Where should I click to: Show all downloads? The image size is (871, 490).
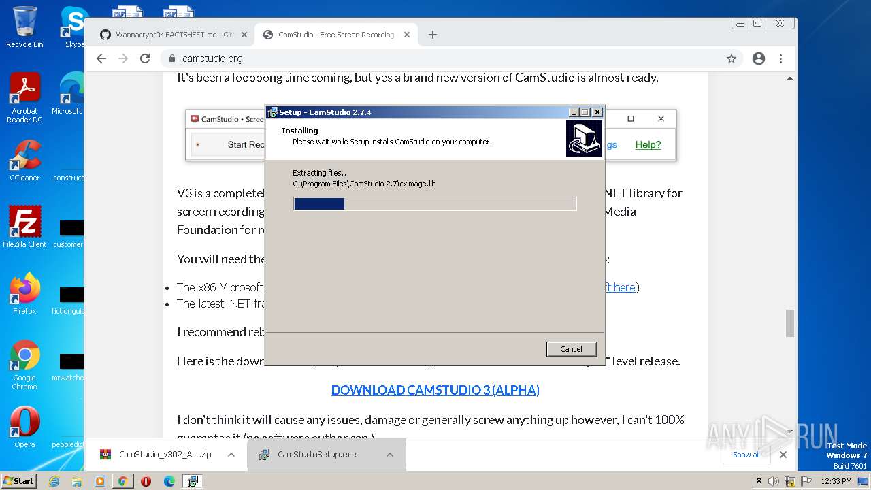coord(746,455)
